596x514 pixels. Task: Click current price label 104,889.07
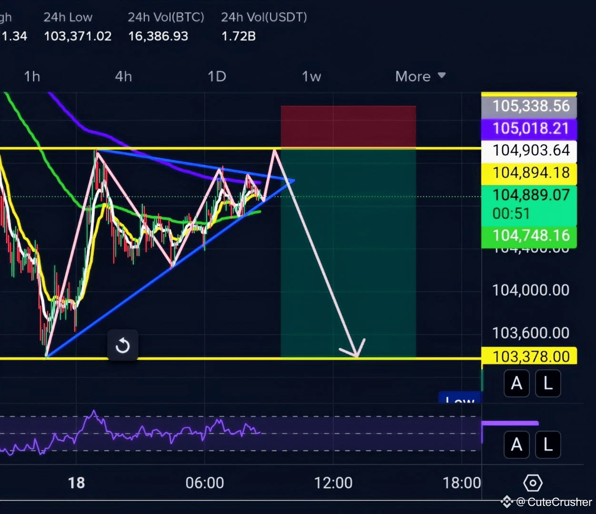[529, 205]
